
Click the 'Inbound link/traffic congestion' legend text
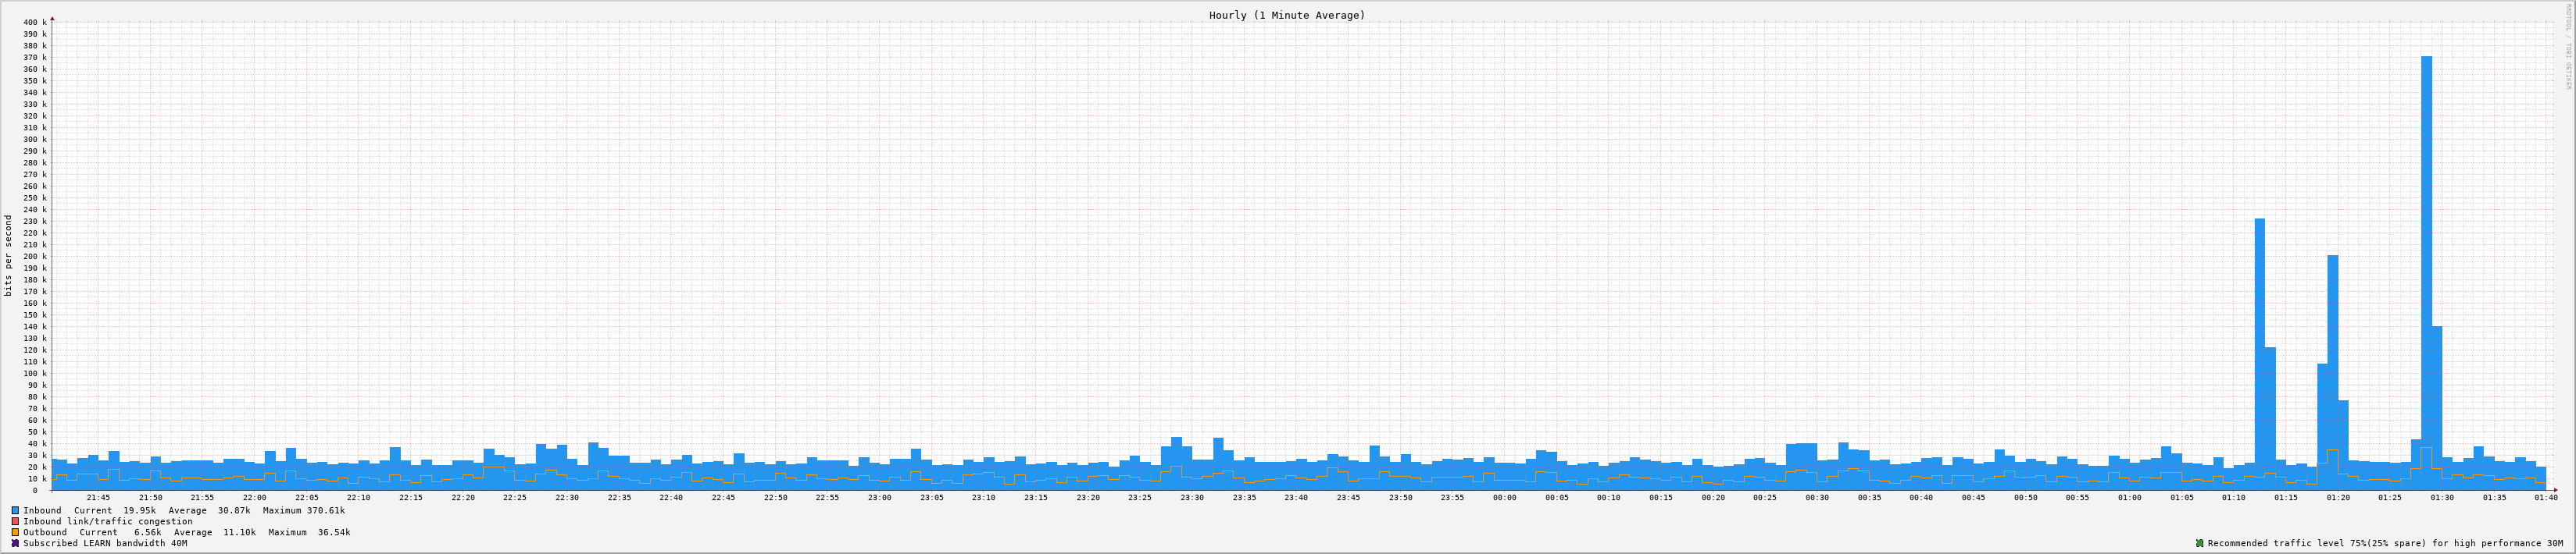[x=108, y=521]
